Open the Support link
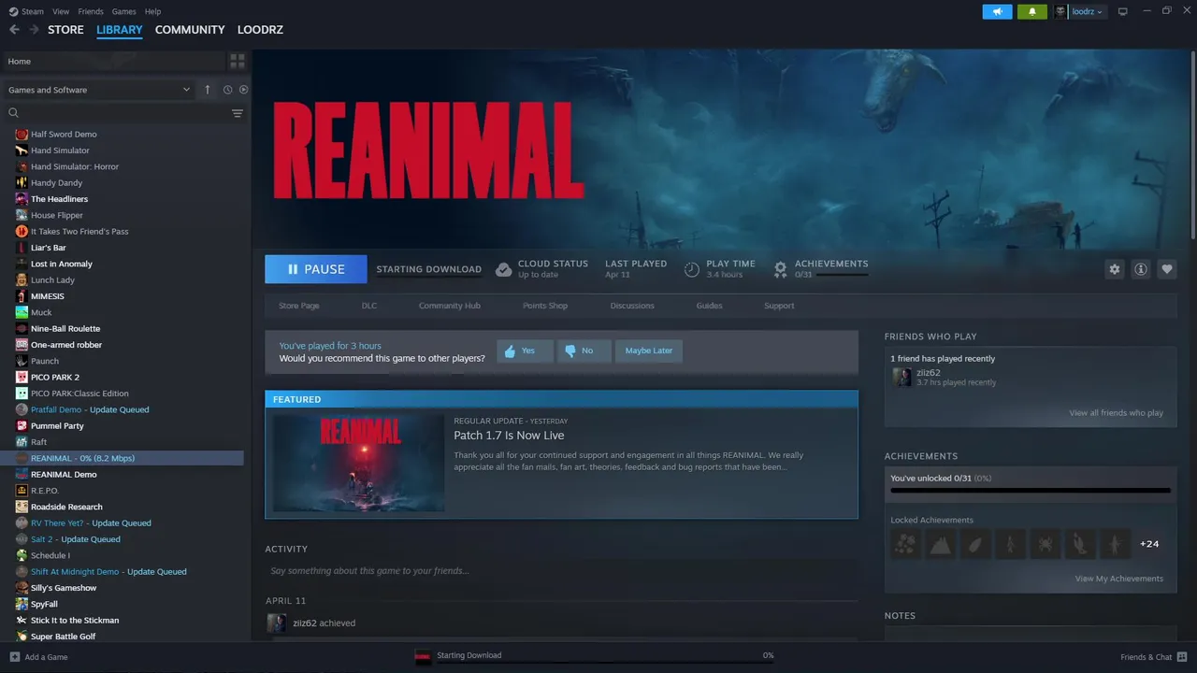1197x673 pixels. 779,306
